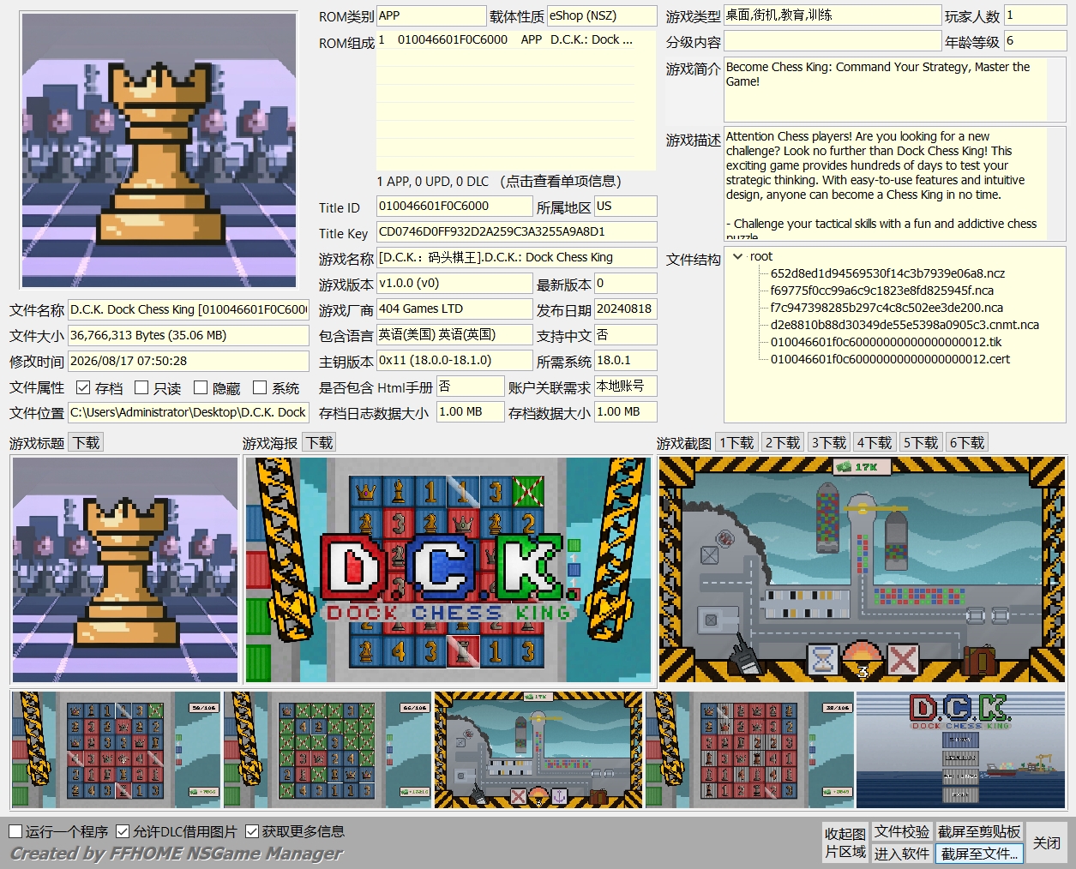Viewport: 1076px width, 869px height.
Task: Click the 发布日期 20240818 field
Action: (x=625, y=309)
